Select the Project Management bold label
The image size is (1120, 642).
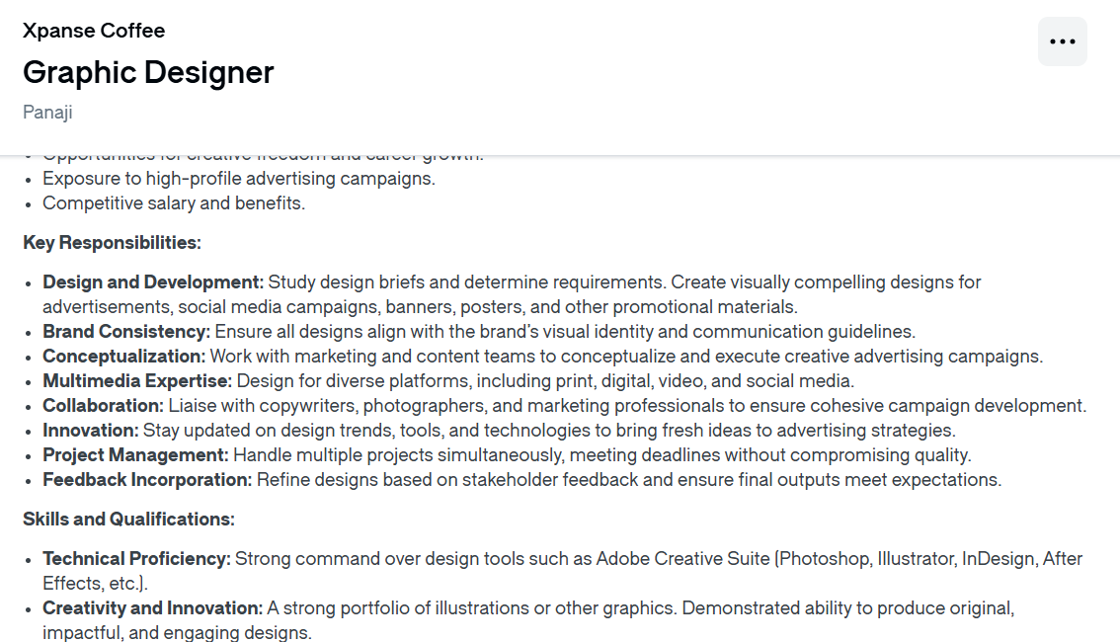pos(135,455)
